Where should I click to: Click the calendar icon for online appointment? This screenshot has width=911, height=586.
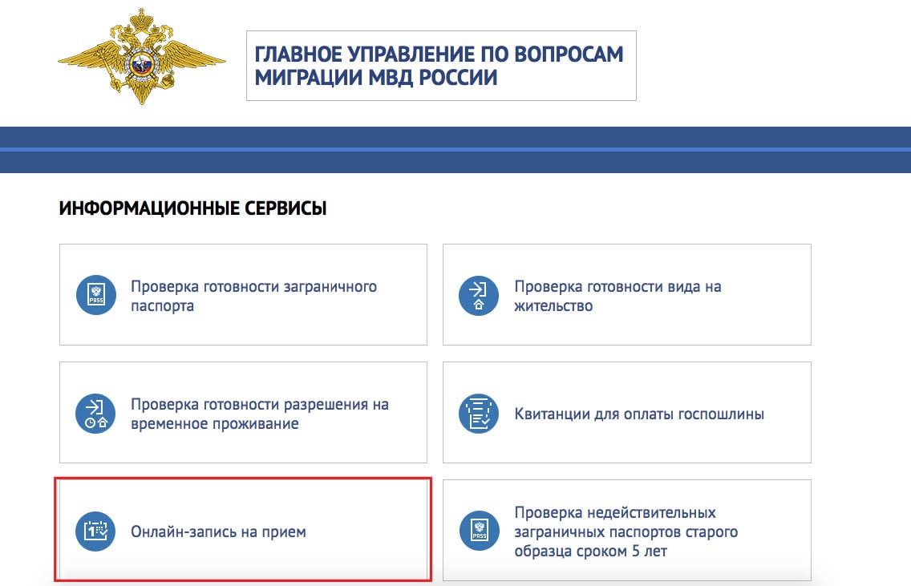[96, 531]
